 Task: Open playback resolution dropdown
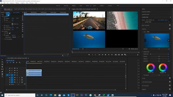tap(124, 49)
